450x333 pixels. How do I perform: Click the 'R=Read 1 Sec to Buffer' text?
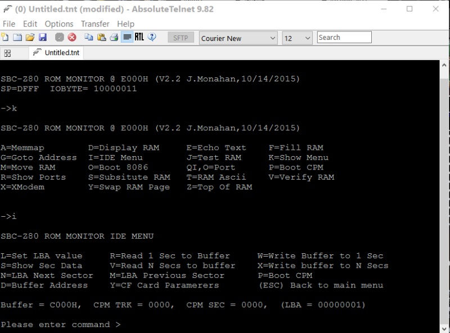pos(170,256)
